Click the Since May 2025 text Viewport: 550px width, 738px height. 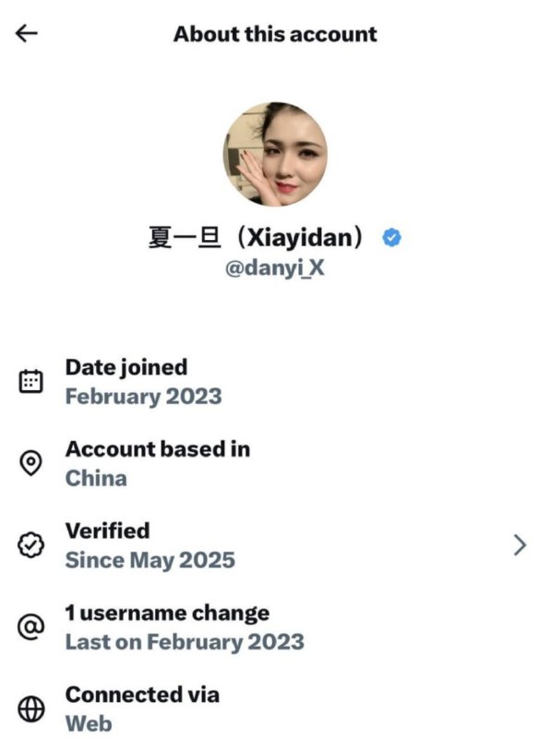coord(150,560)
